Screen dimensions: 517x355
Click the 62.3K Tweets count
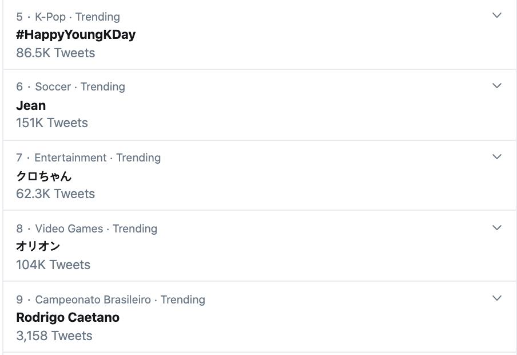pos(55,194)
